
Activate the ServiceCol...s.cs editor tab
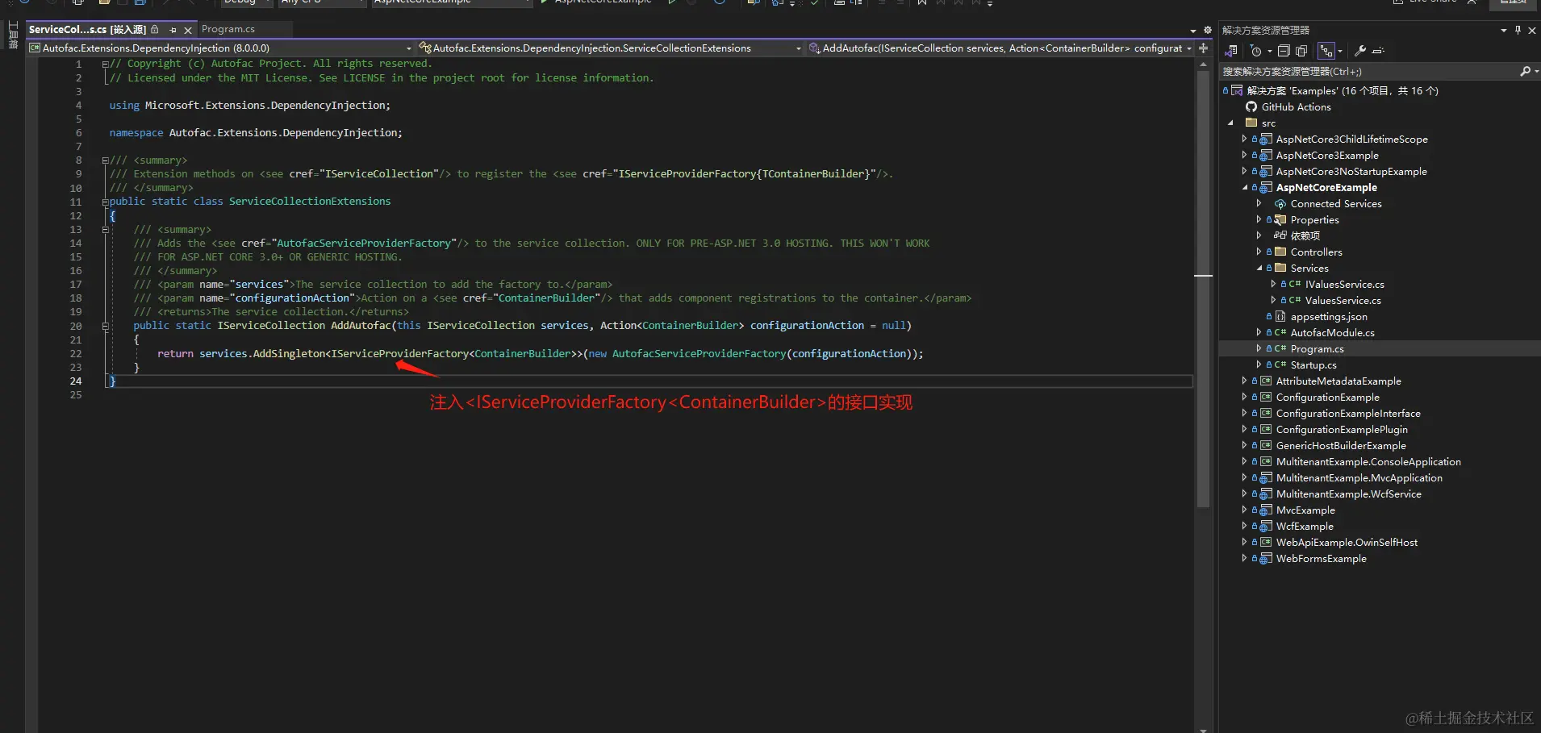pos(87,30)
